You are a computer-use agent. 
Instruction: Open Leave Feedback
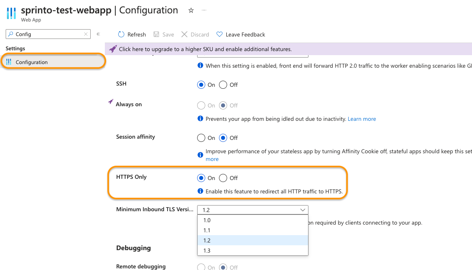241,34
